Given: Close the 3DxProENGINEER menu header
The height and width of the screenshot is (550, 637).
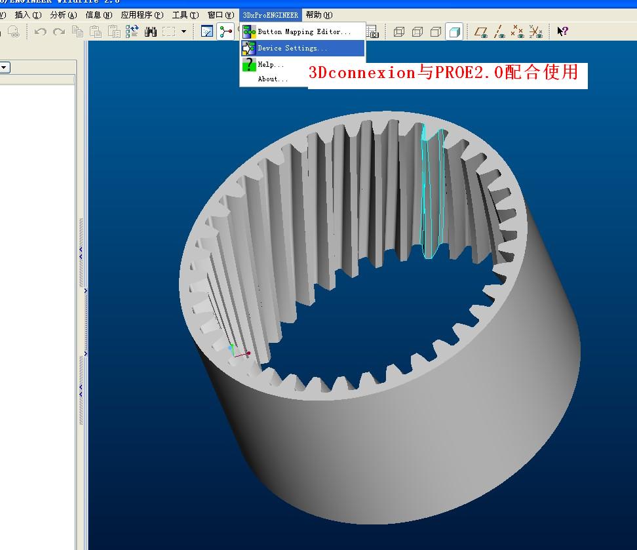Looking at the screenshot, I should coord(271,15).
